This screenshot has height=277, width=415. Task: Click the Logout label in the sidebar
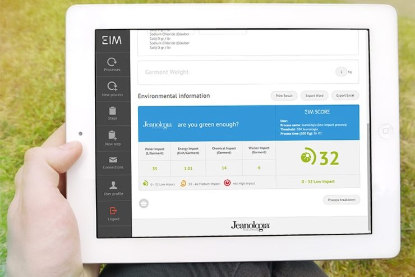point(113,219)
